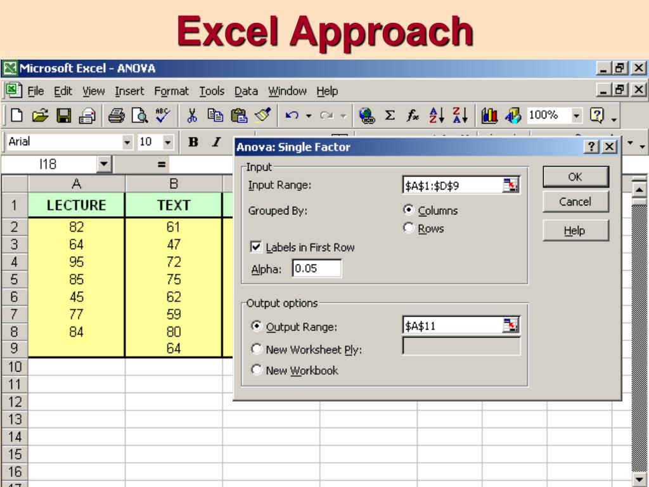Image resolution: width=649 pixels, height=487 pixels.
Task: Click the Help button in Anova dialog
Action: click(575, 230)
